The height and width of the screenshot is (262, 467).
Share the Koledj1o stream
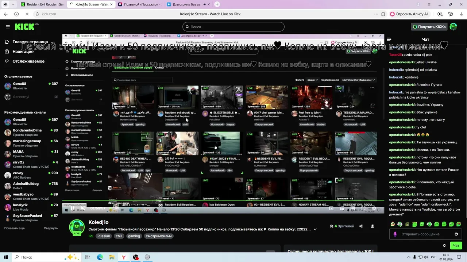[361, 226]
